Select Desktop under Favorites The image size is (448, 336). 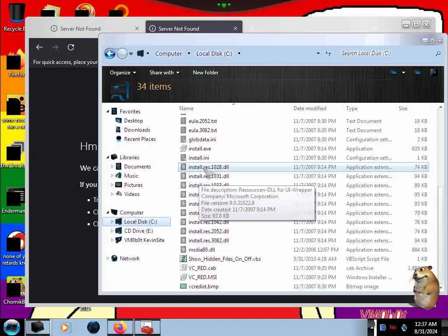pos(133,121)
